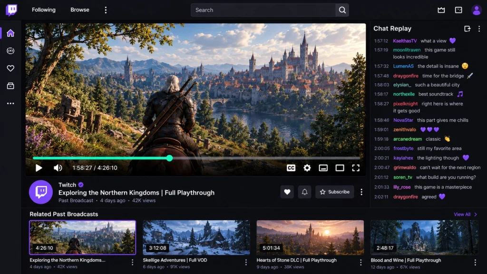The height and width of the screenshot is (274, 487).
Task: Show more sidebar options with three dots
Action: tap(10, 103)
